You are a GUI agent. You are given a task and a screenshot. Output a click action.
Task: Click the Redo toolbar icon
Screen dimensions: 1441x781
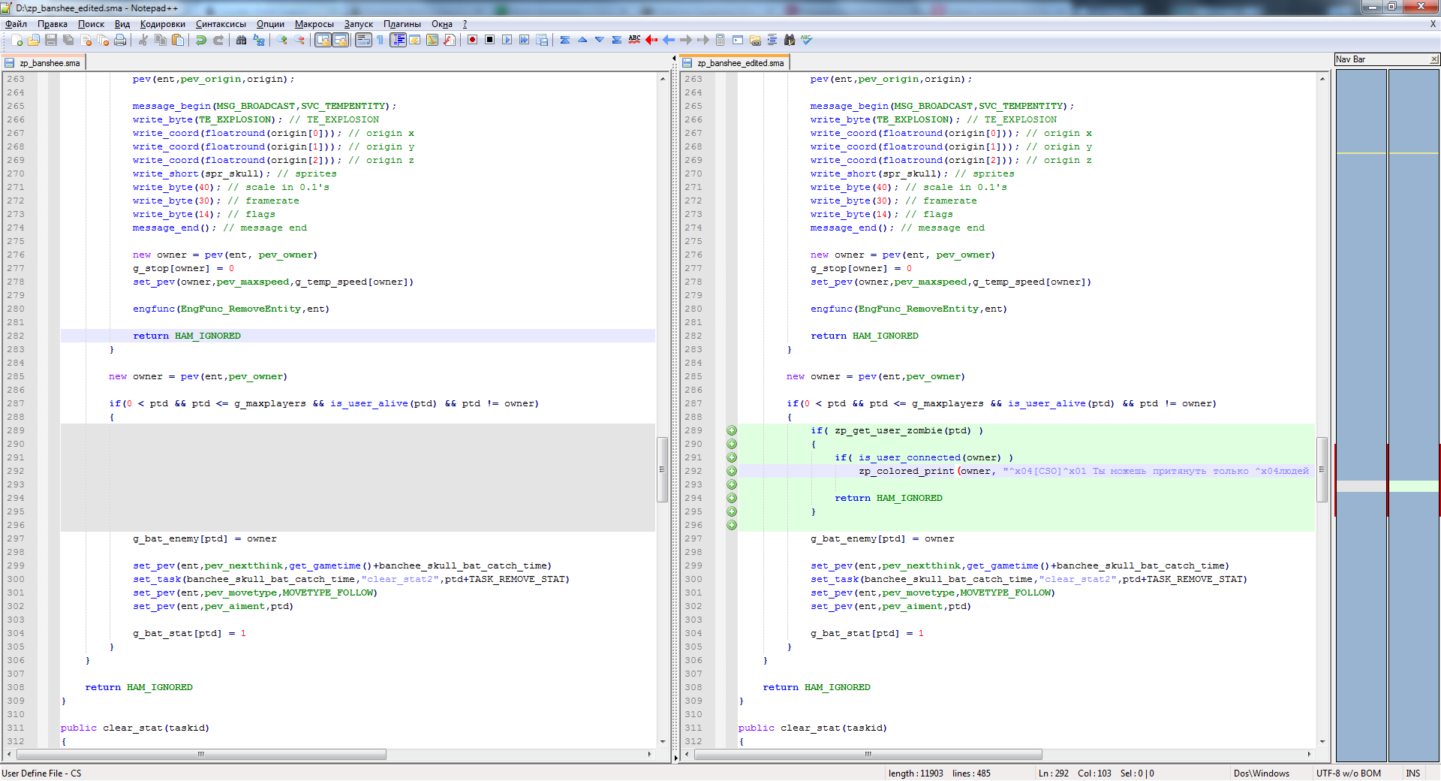point(218,40)
